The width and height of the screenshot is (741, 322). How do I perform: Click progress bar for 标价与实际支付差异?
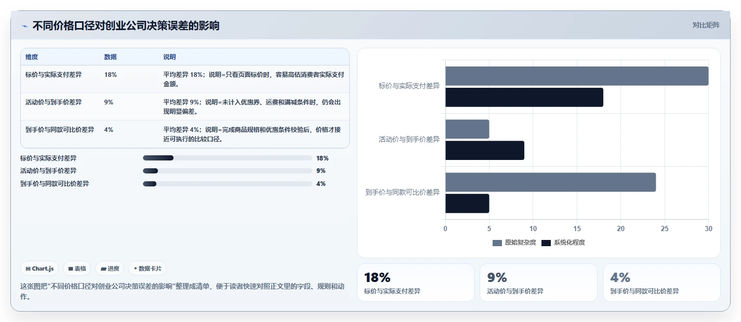[x=228, y=158]
